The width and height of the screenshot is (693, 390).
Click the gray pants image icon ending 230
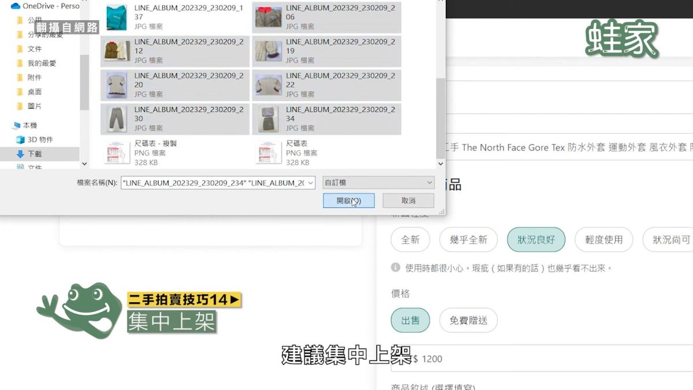[117, 118]
